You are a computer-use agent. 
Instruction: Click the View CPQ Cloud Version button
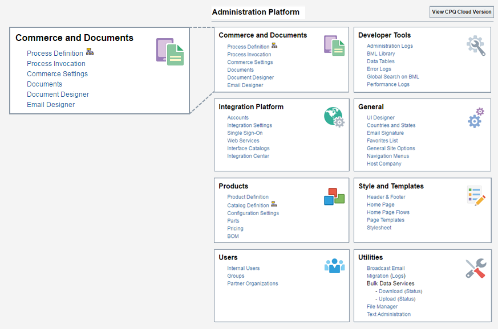pos(461,11)
